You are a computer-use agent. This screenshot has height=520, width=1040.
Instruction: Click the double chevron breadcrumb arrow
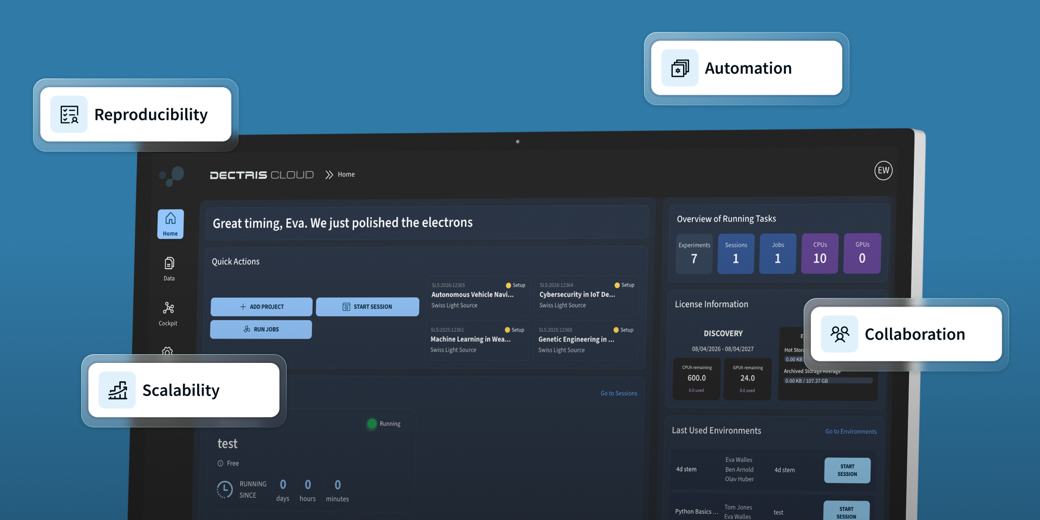(329, 174)
